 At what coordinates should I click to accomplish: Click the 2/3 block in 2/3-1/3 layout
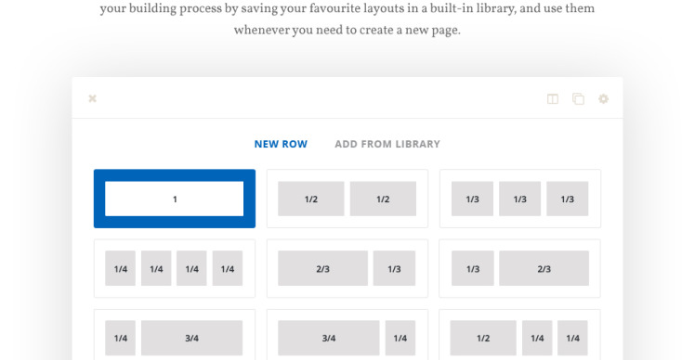[322, 268]
